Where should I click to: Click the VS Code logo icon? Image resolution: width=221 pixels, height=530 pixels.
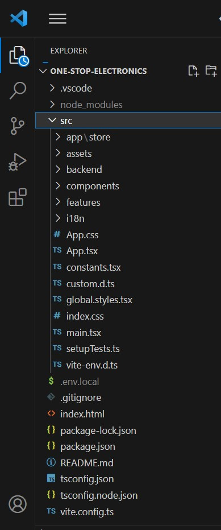click(x=19, y=18)
